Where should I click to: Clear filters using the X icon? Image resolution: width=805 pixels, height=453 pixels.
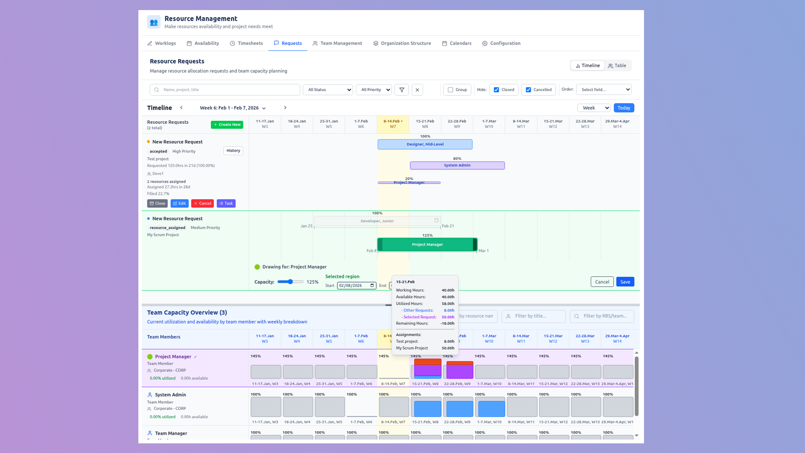[417, 90]
